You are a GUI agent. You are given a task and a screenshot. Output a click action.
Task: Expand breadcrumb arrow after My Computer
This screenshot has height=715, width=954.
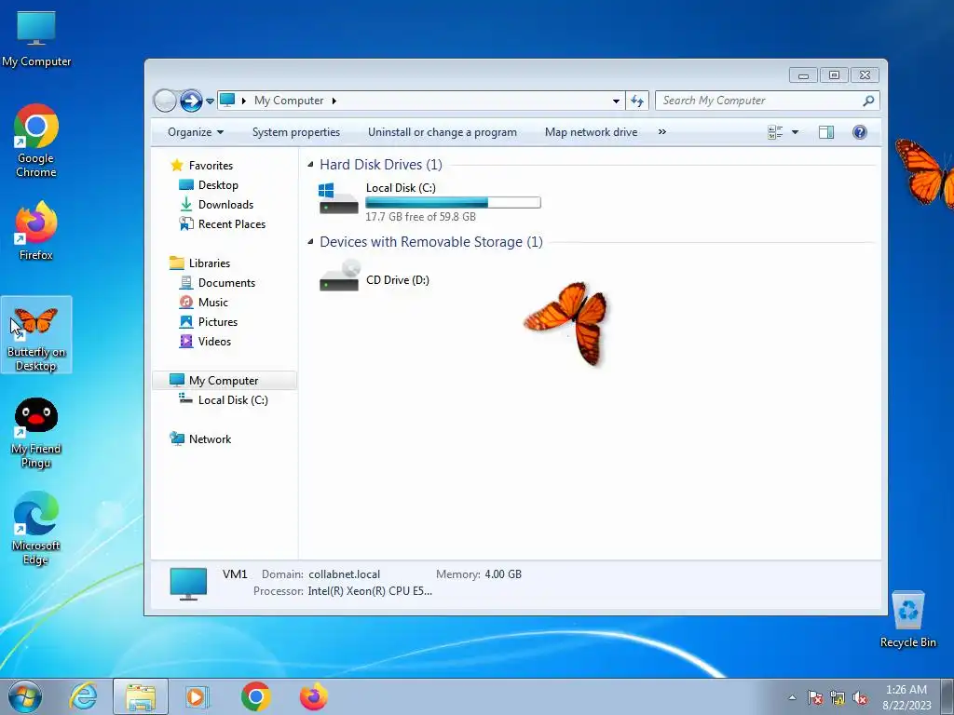coord(334,101)
